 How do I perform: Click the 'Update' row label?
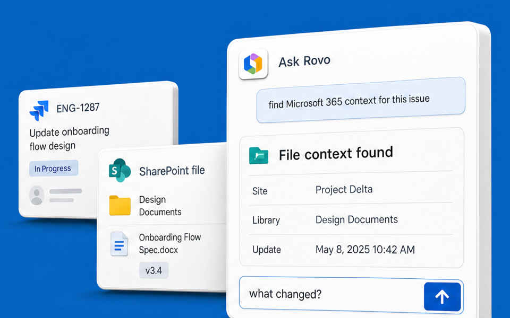pos(267,250)
